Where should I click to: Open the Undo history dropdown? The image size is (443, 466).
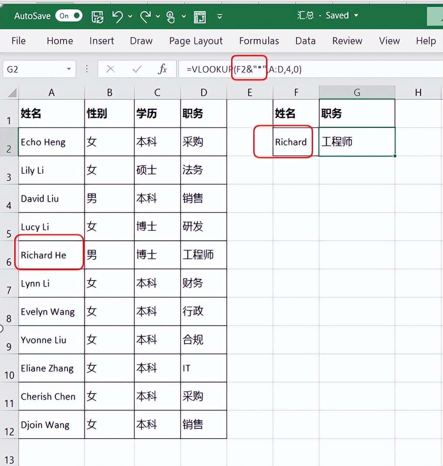(x=130, y=16)
